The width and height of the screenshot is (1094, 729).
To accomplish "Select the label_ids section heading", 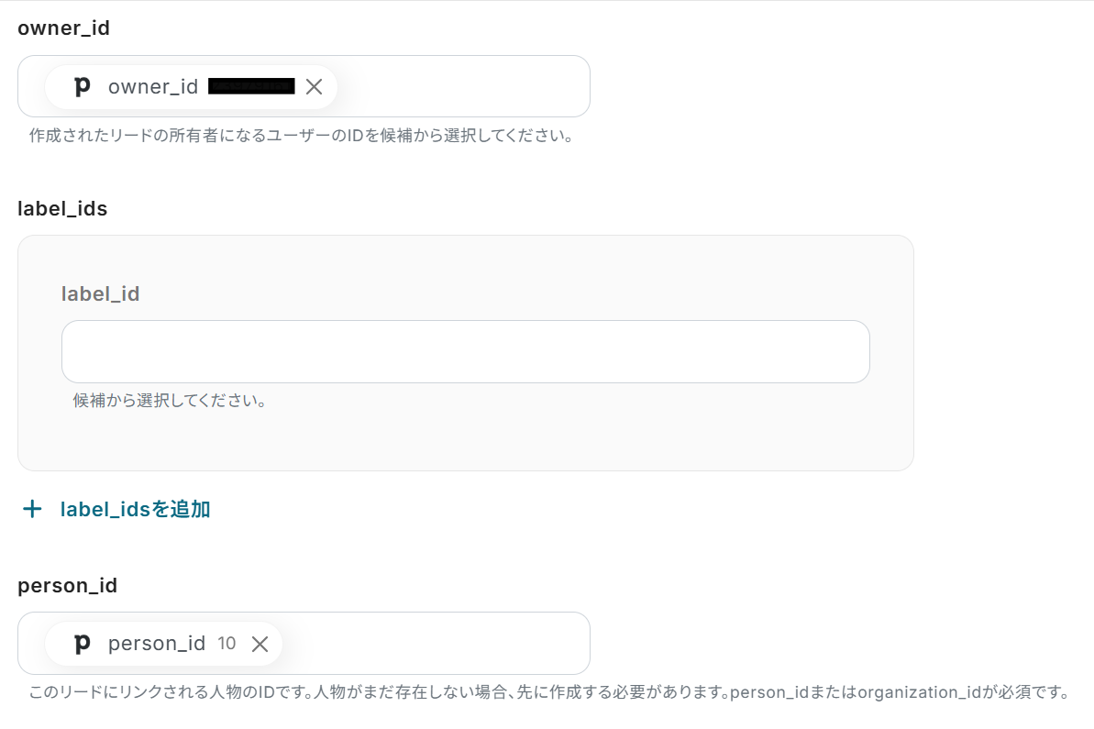I will point(63,209).
